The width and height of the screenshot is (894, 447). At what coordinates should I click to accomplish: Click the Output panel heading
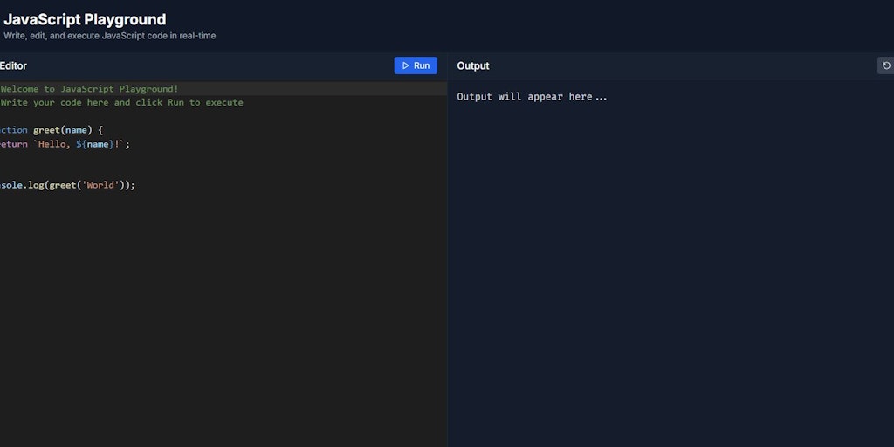coord(472,66)
